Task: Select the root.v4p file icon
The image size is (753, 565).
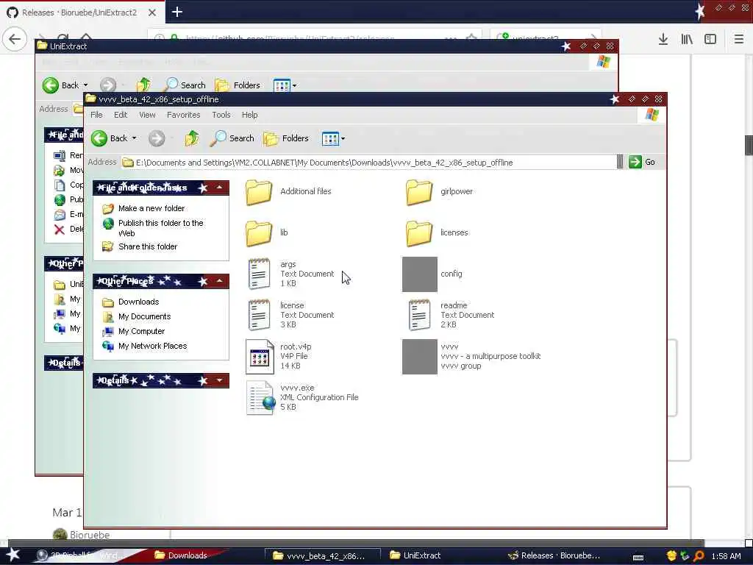Action: pos(260,357)
